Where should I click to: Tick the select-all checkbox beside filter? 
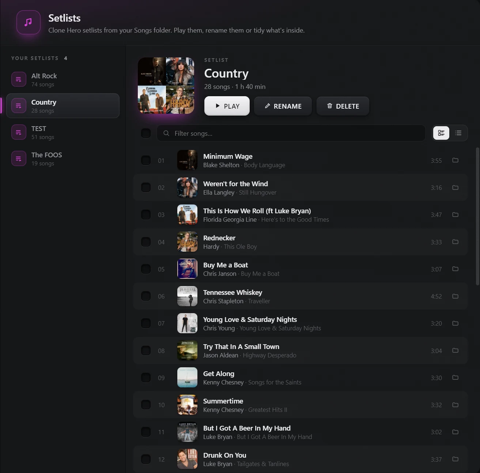(146, 133)
